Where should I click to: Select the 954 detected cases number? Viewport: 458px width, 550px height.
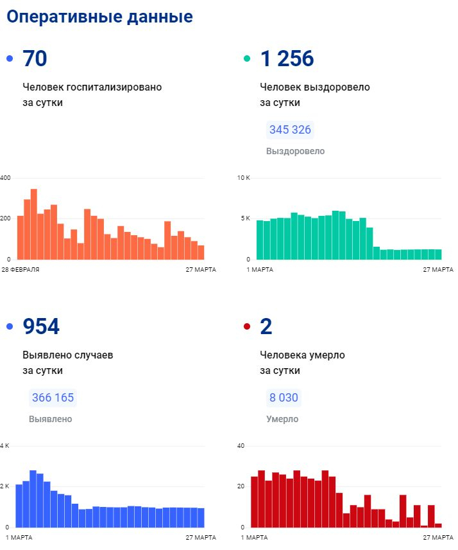coord(41,327)
